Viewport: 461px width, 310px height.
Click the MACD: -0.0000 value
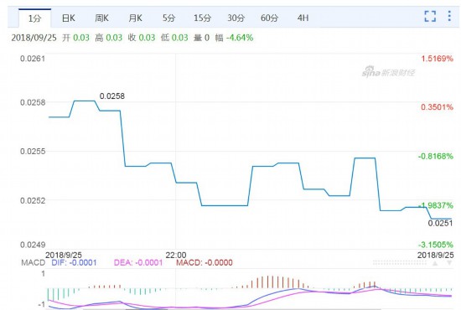click(x=205, y=262)
